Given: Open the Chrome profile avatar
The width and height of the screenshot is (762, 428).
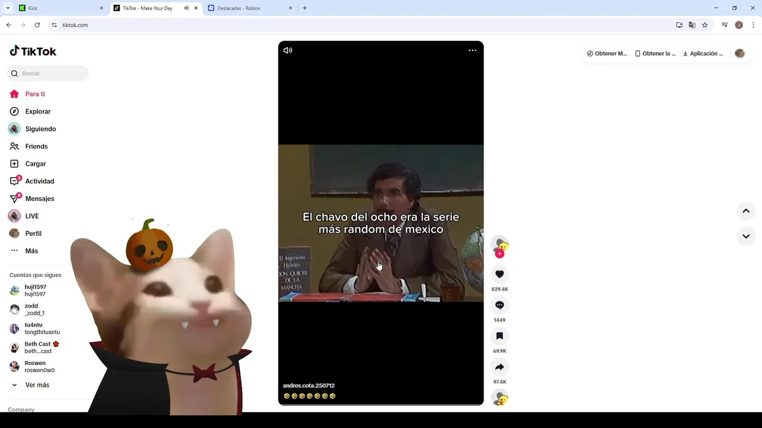Looking at the screenshot, I should tap(739, 25).
